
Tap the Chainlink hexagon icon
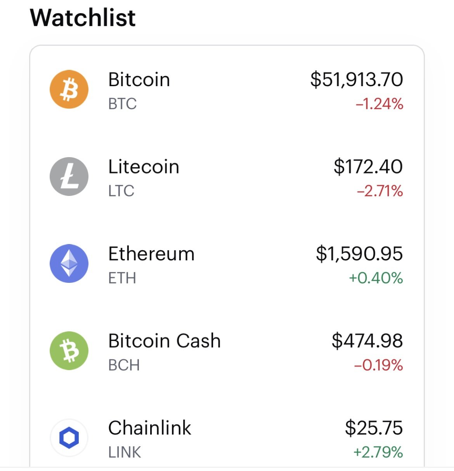[x=69, y=438]
